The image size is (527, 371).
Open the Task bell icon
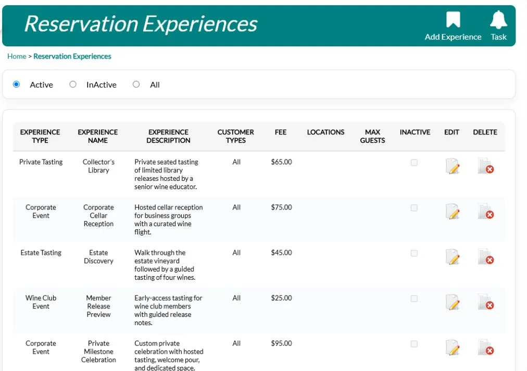click(x=498, y=19)
